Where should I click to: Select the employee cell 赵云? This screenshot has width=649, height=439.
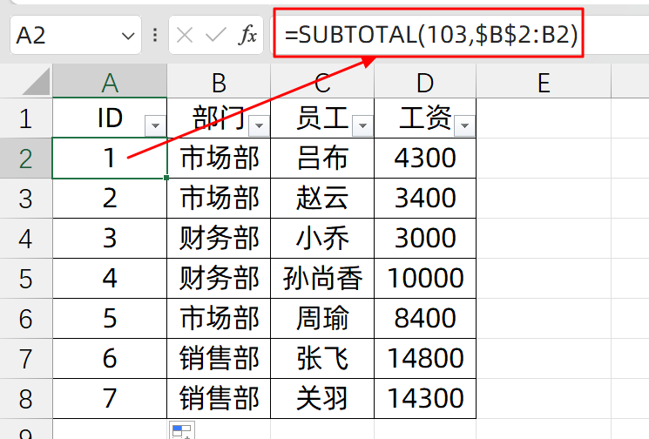(x=322, y=199)
